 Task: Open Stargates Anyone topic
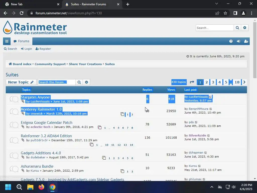(x=35, y=97)
